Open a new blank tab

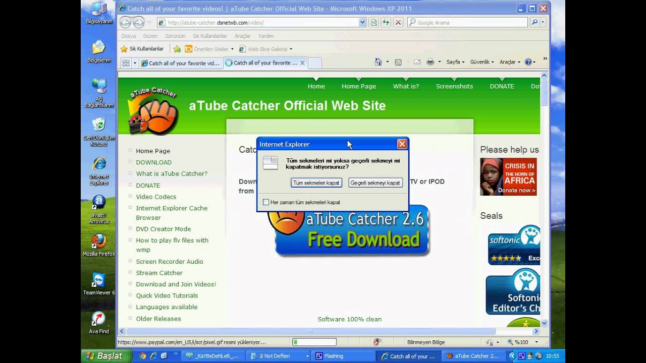click(315, 63)
